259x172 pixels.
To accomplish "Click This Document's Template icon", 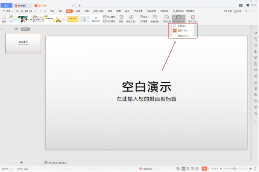I will click(105, 21).
